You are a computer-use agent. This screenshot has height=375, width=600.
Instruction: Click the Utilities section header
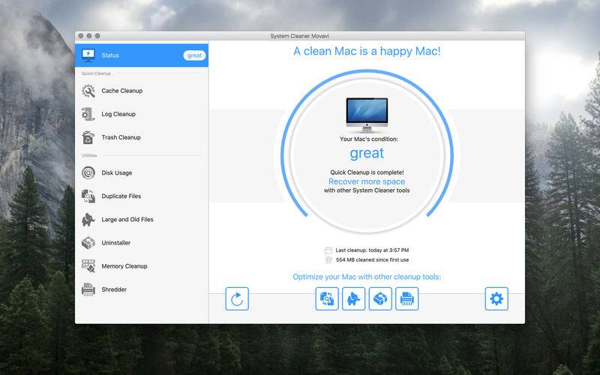(89, 155)
